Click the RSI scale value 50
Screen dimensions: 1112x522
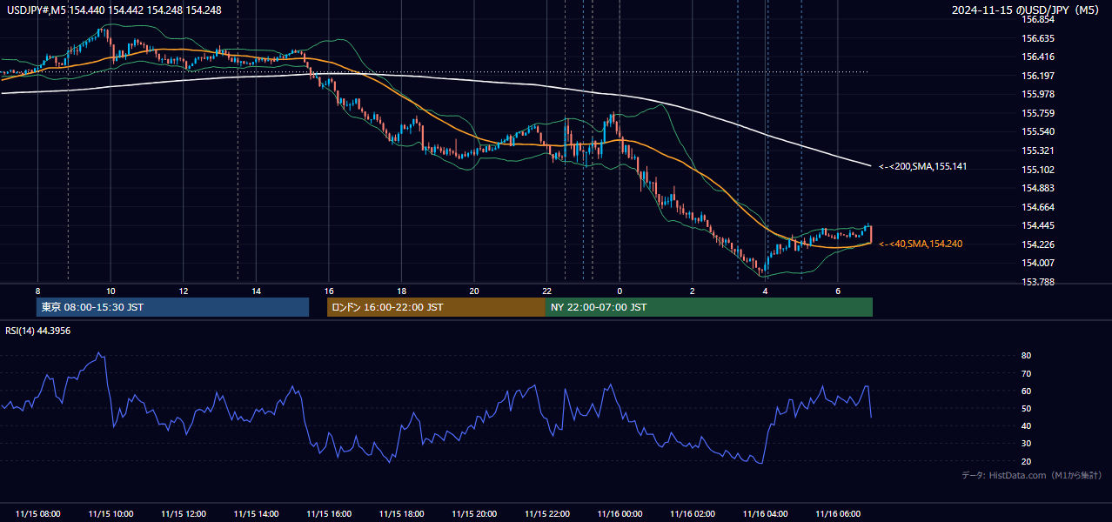pos(1027,408)
